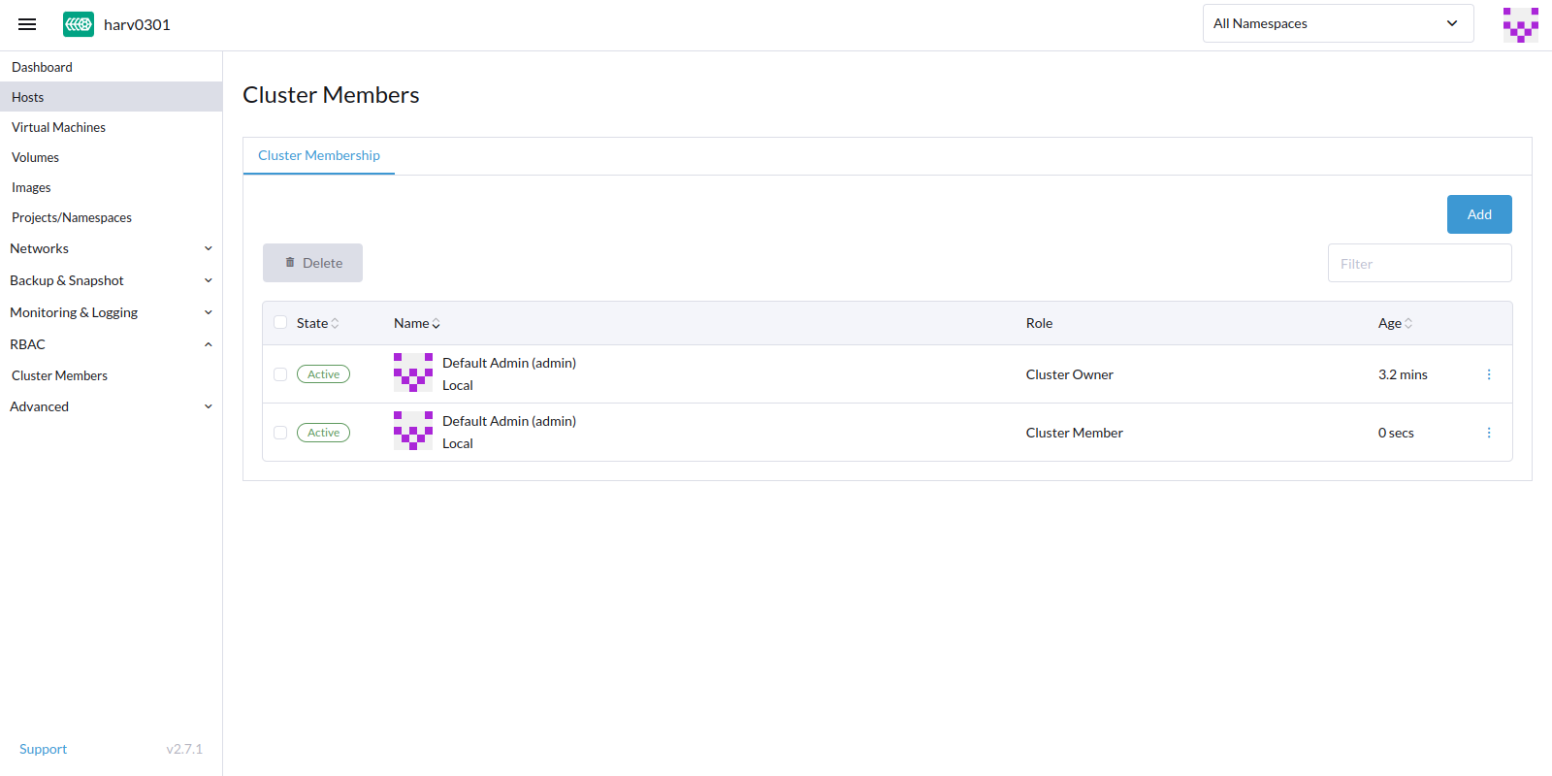The image size is (1552, 776).
Task: Navigate to Volumes page
Action: [x=111, y=157]
